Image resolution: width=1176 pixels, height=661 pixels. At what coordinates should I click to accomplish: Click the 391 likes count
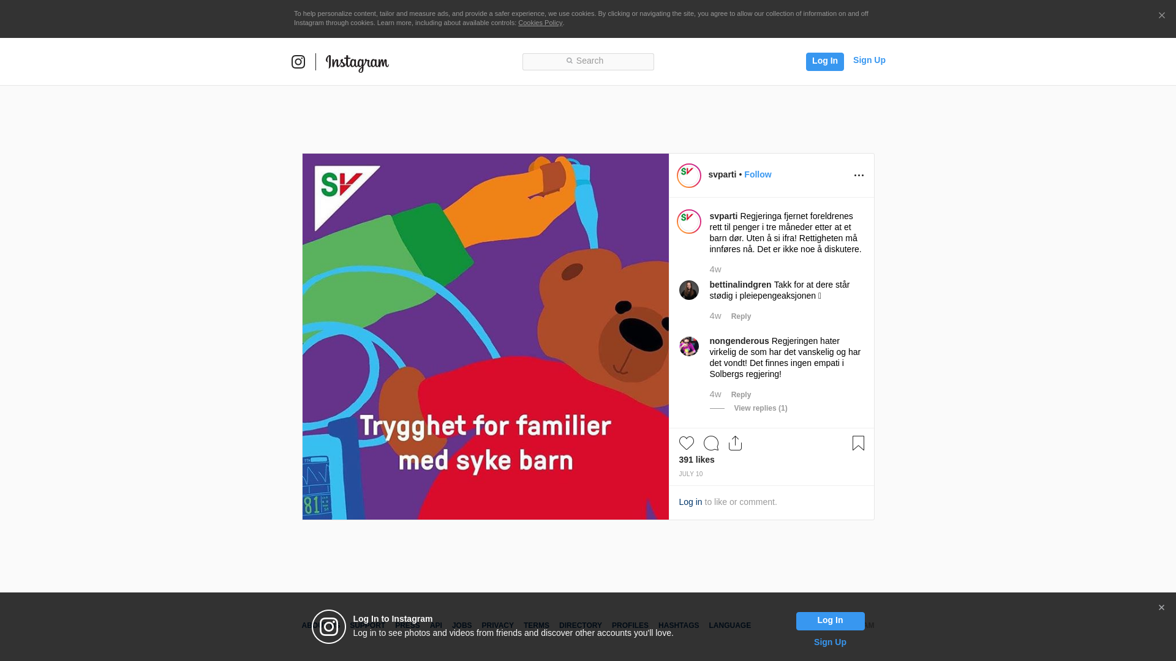click(696, 460)
